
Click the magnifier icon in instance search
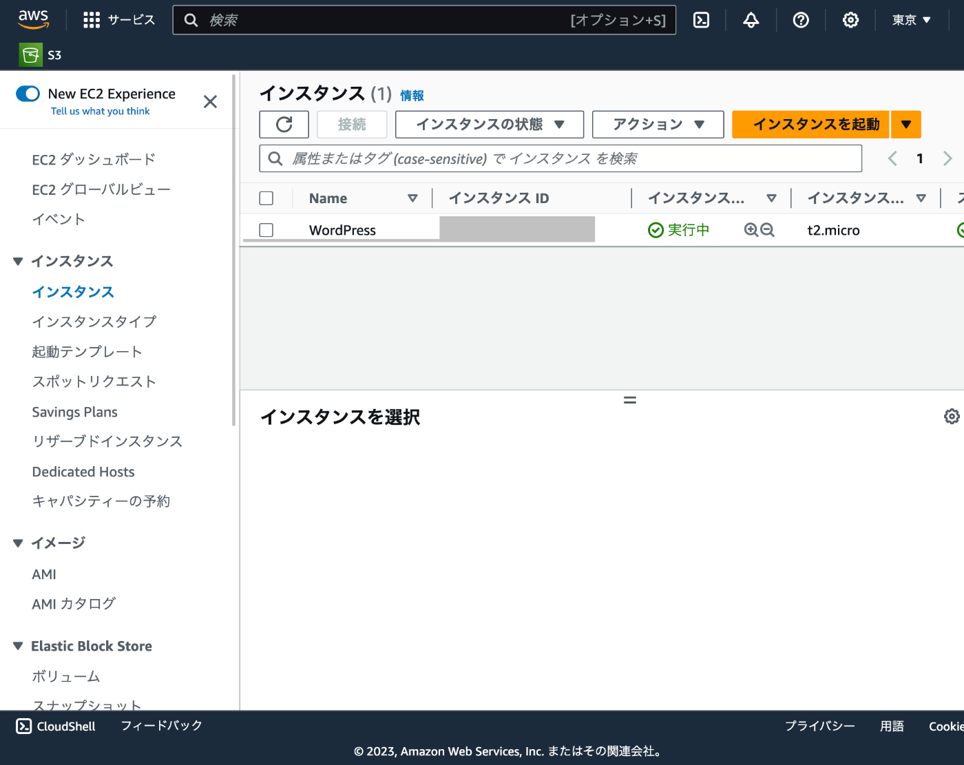click(275, 159)
